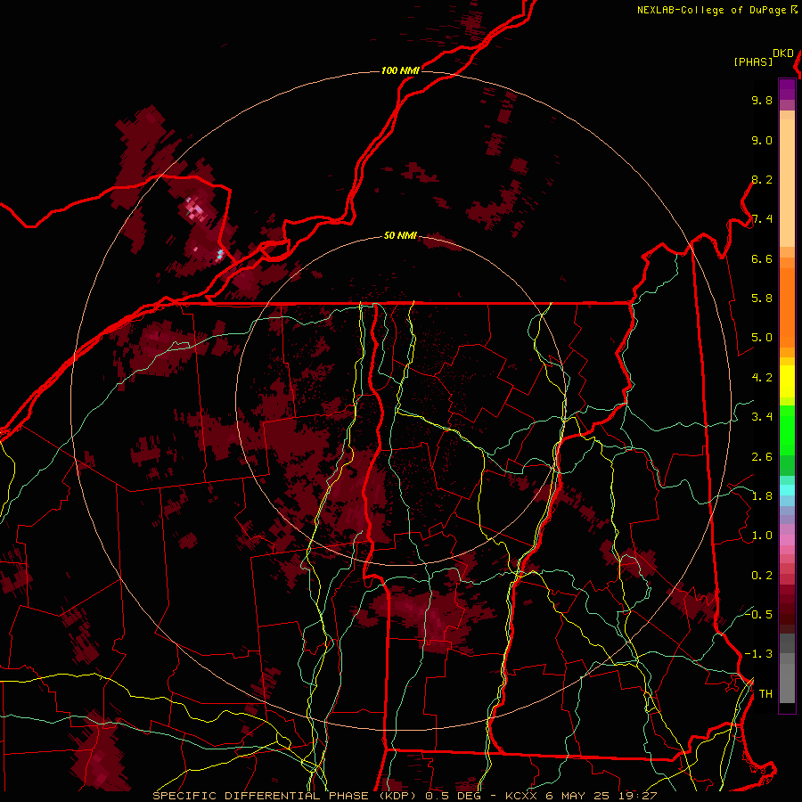Click the DKD legend unit label
The height and width of the screenshot is (802, 802).
(x=783, y=53)
